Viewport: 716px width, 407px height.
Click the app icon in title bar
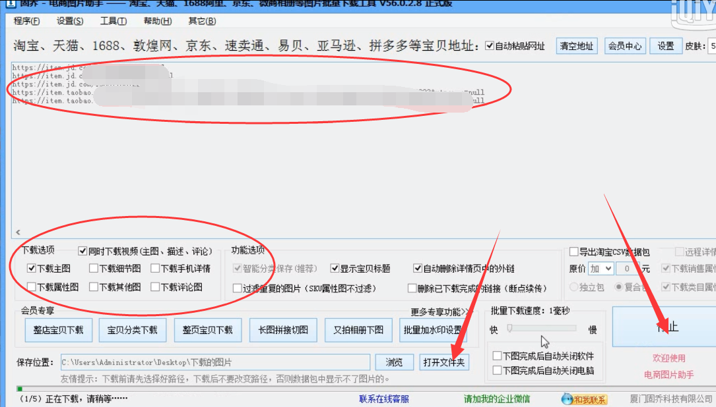(11, 4)
